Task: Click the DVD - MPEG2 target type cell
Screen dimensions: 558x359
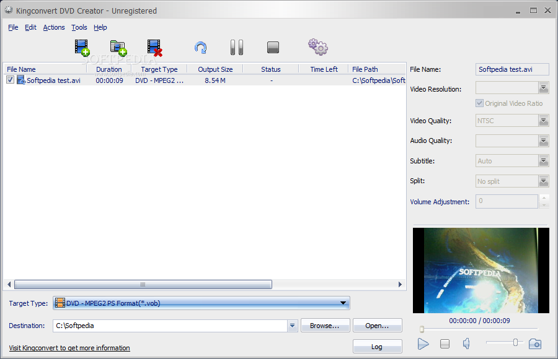Action: 159,80
